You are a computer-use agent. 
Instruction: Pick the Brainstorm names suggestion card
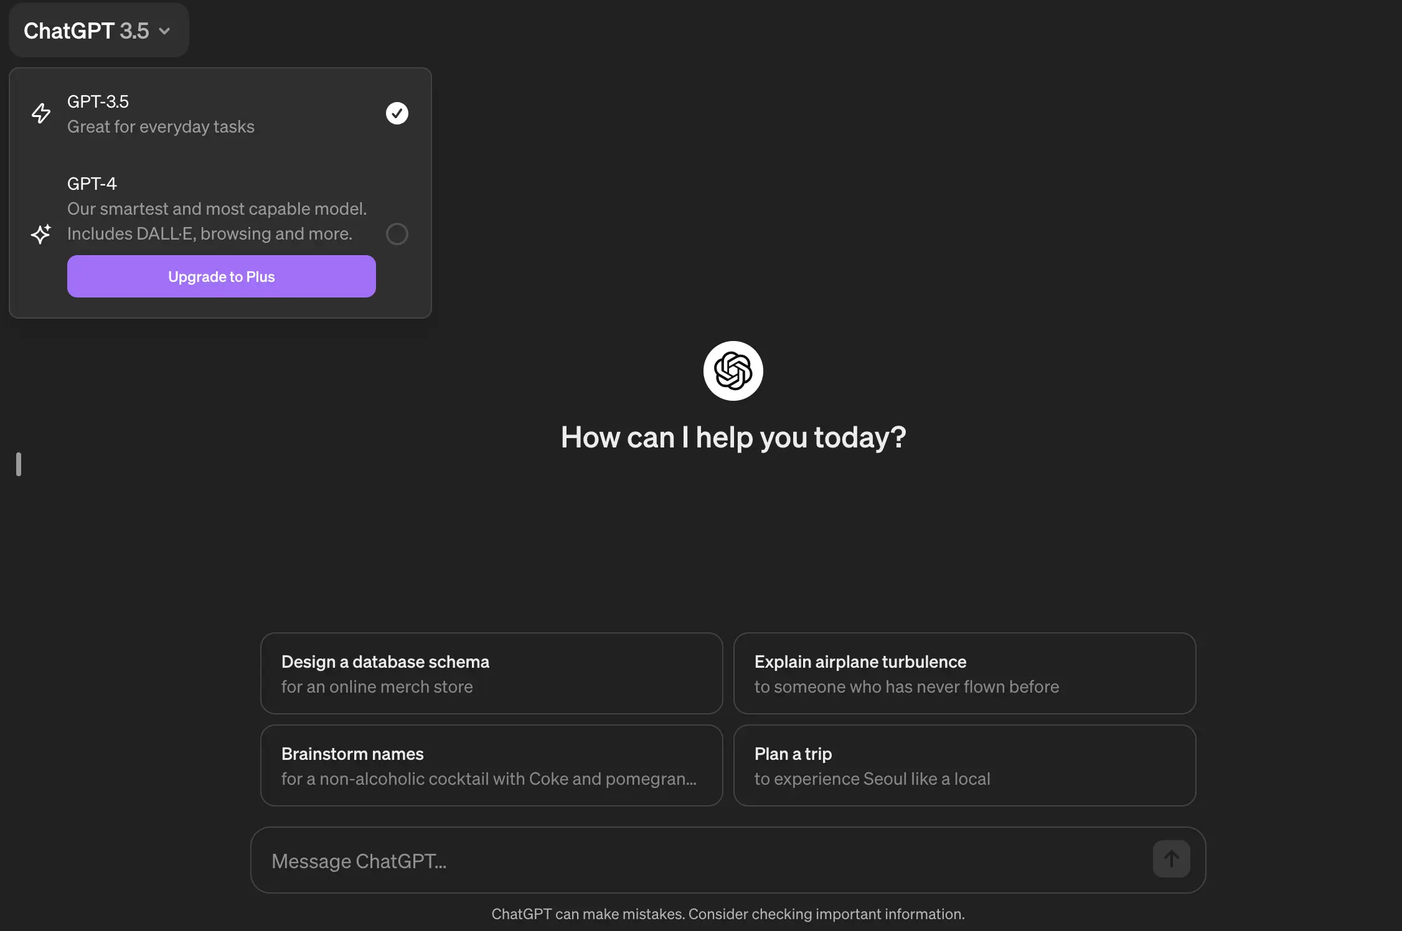492,765
